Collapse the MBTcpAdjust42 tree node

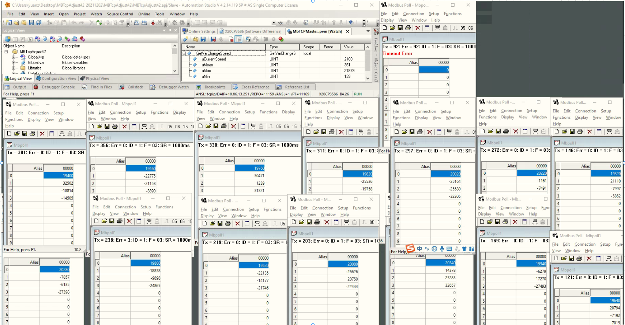click(6, 52)
